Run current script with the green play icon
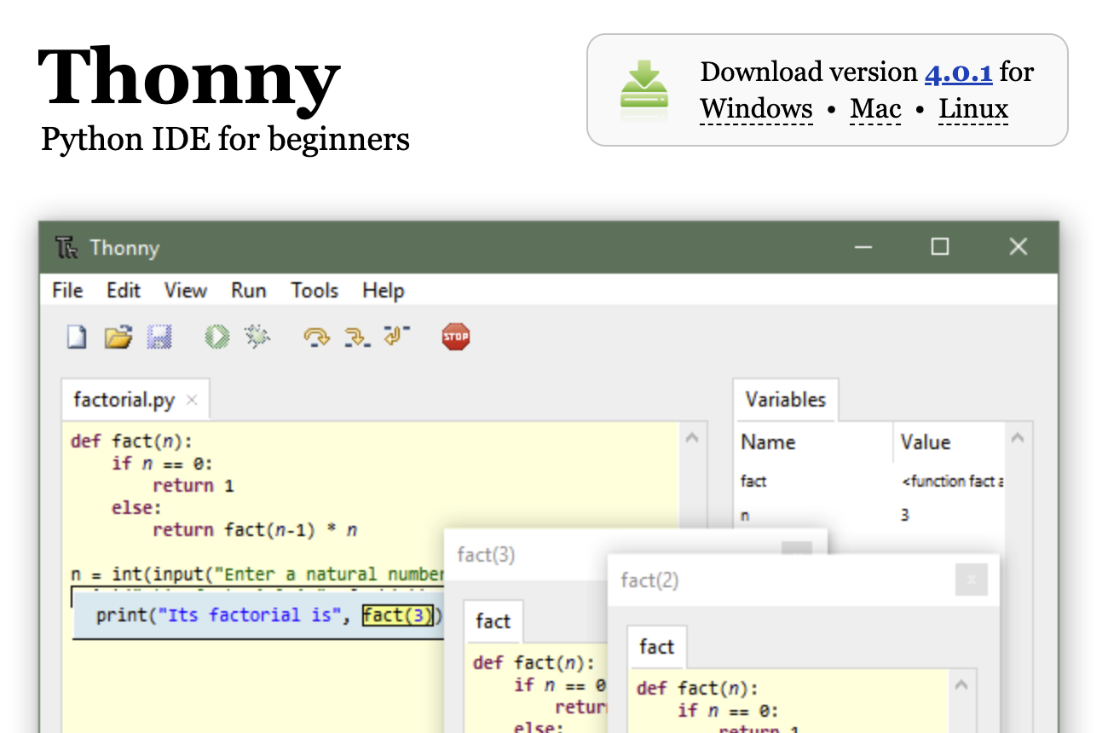 (216, 337)
